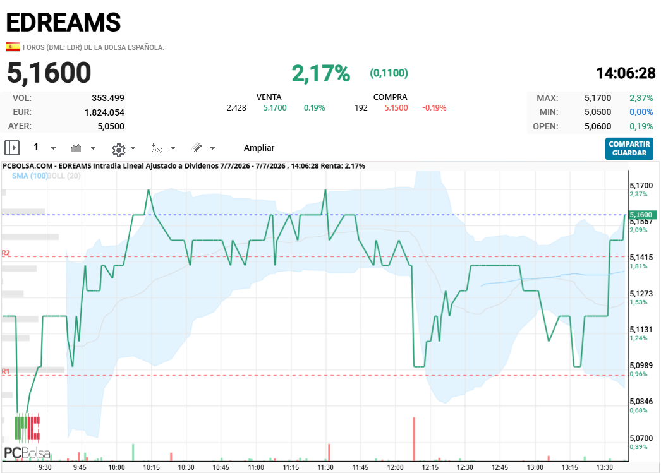Open the FOROS (BME: EDR) link
Screen dimensions: 661x473
tap(52, 47)
